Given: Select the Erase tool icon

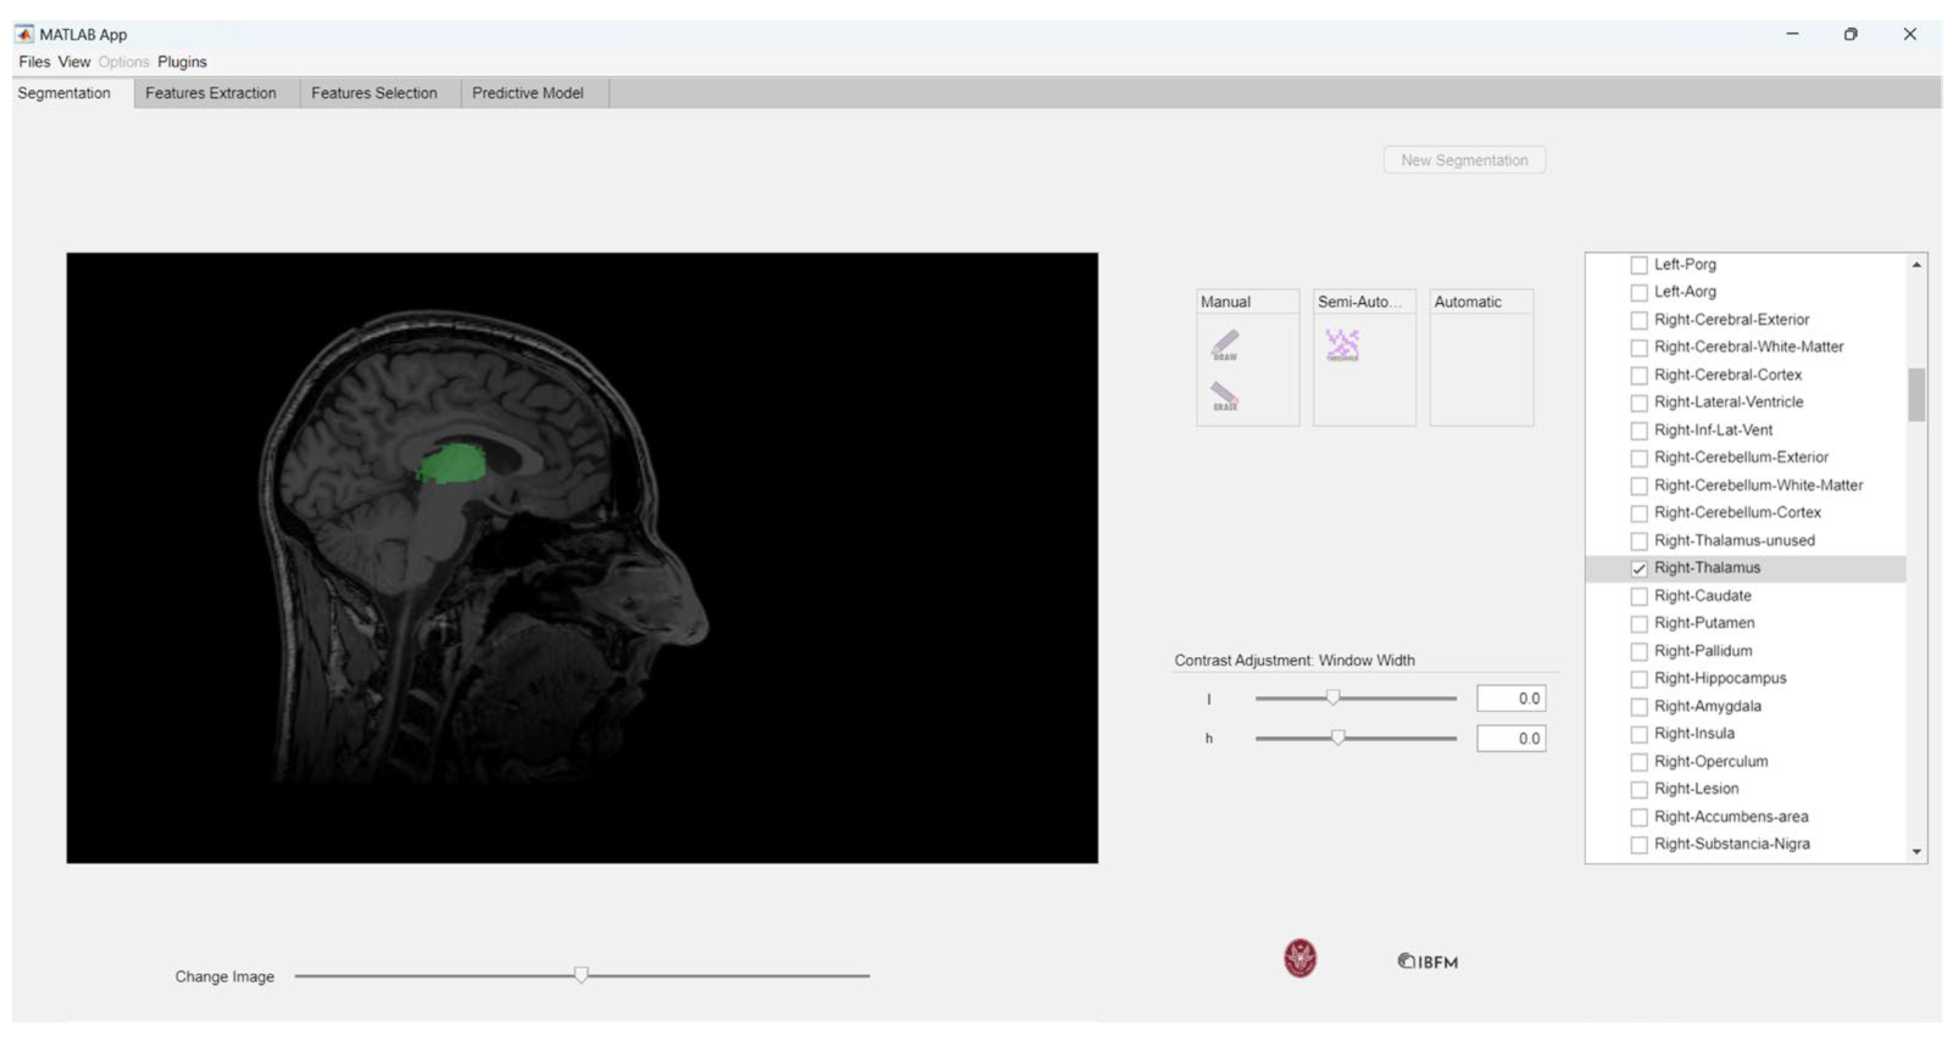Looking at the screenshot, I should 1224,396.
